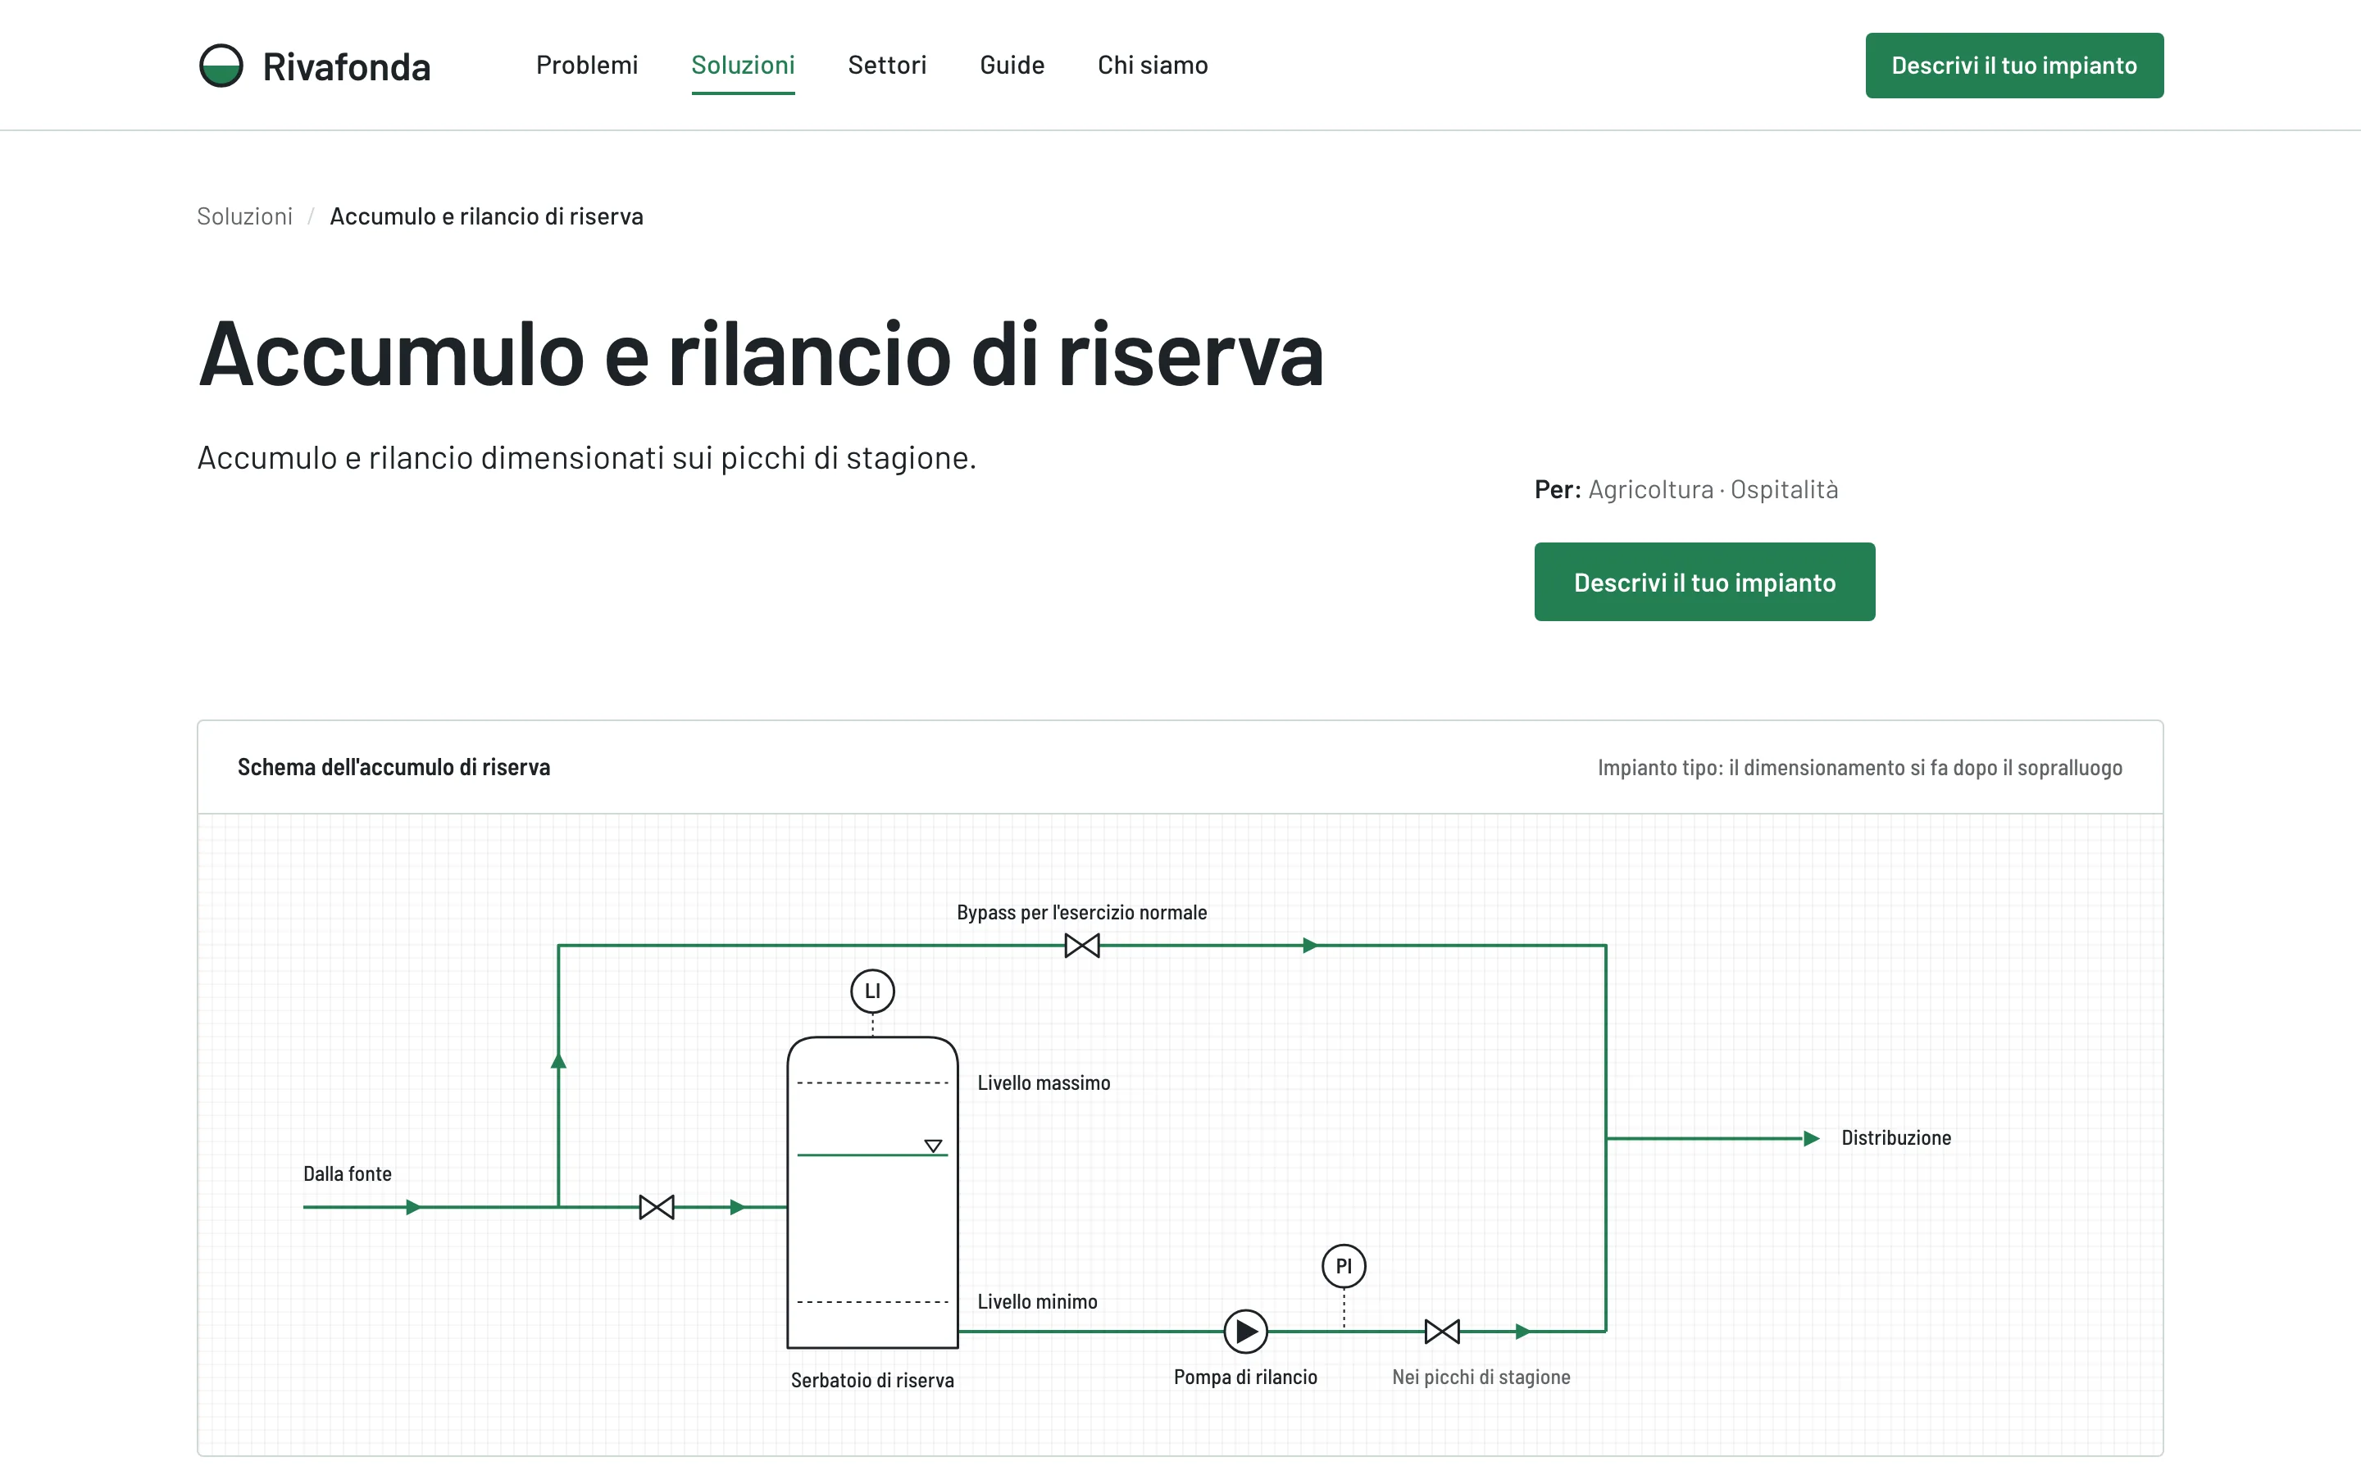This screenshot has height=1475, width=2361.
Task: Click the Soluzioni breadcrumb link
Action: [245, 216]
